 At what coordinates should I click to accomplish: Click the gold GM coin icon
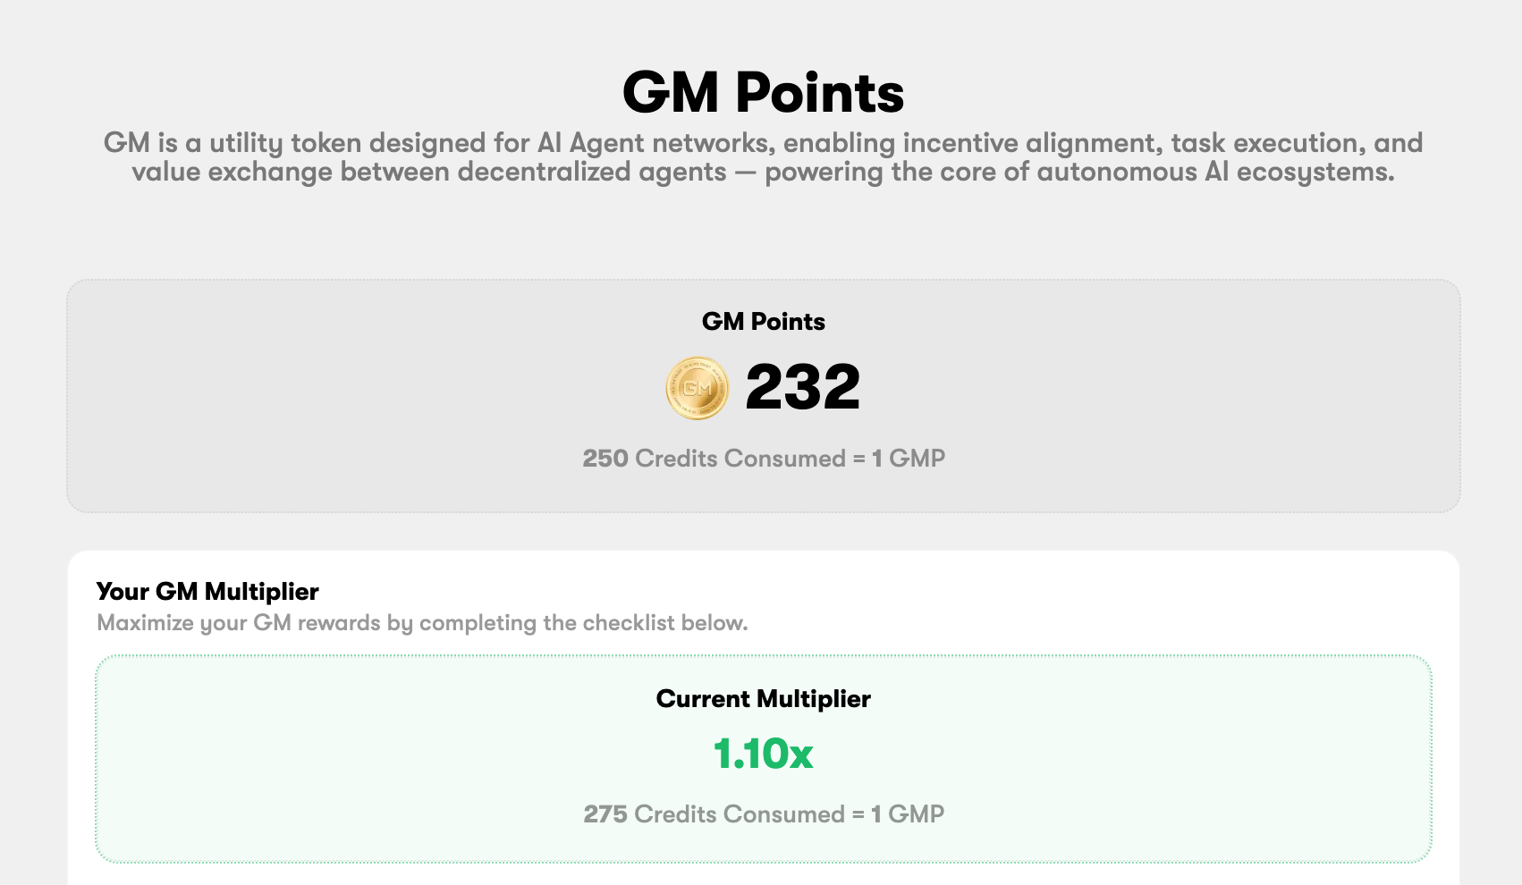point(698,388)
